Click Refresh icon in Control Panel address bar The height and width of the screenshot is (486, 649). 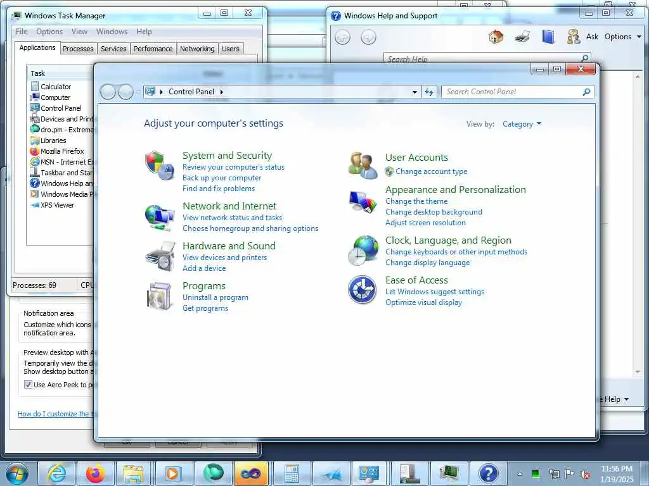pos(429,92)
